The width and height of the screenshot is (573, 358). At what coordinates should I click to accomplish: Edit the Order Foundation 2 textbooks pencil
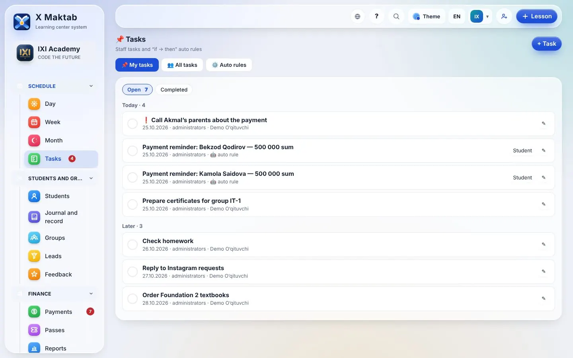tap(544, 299)
